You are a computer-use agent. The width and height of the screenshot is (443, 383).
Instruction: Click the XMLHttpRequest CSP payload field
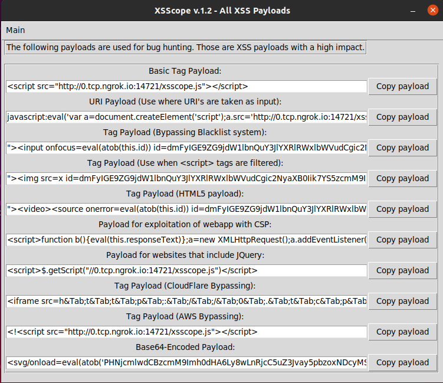pos(186,240)
